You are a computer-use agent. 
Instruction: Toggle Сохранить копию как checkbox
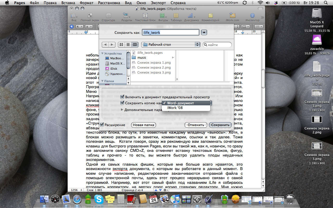(122, 103)
